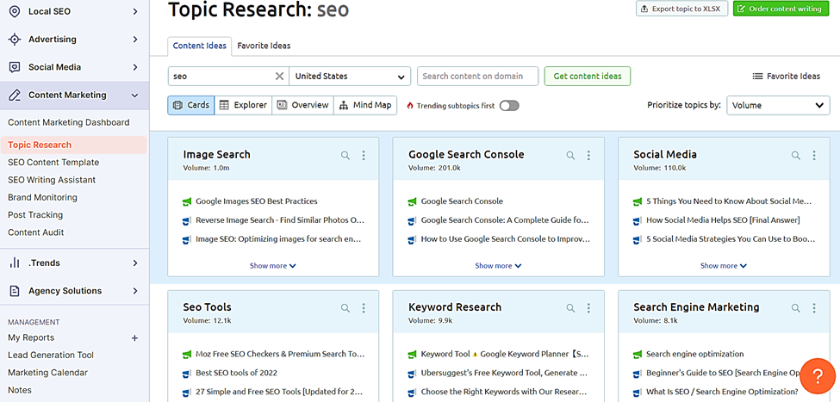Select the Mind Map view
The height and width of the screenshot is (402, 840).
(365, 106)
